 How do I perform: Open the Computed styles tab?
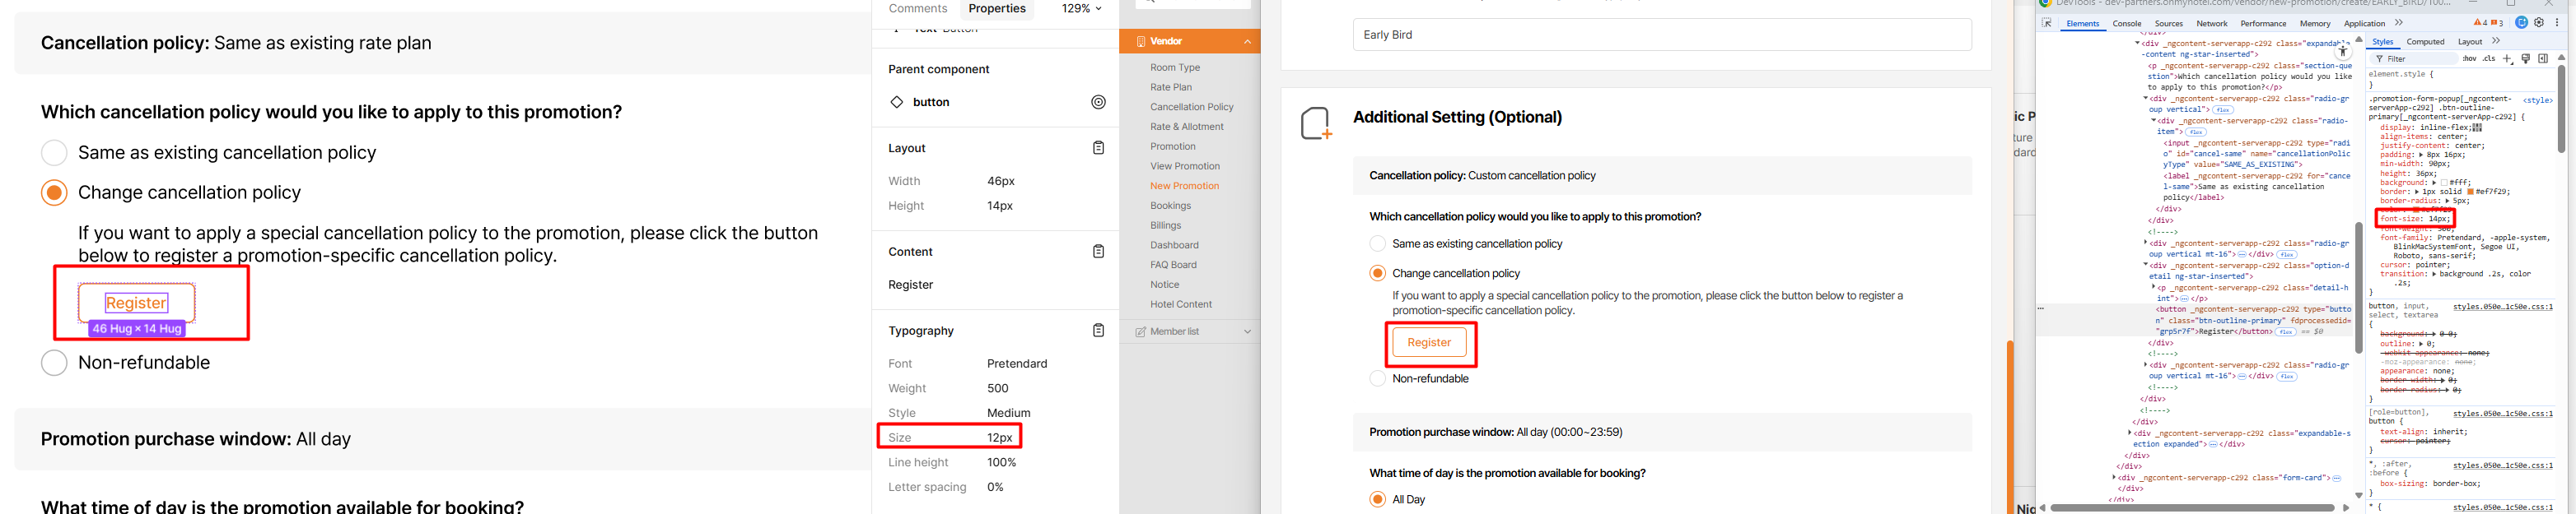tap(2425, 42)
